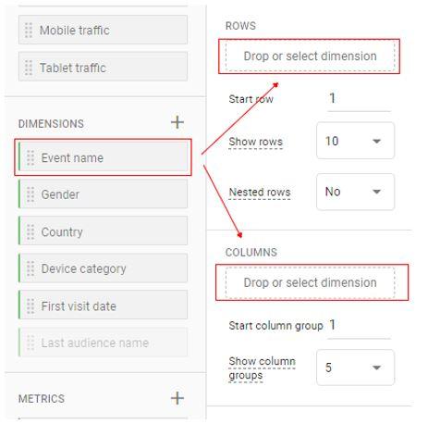Open the Nested rows dropdown
Screen dimensions: 428x424
point(355,192)
